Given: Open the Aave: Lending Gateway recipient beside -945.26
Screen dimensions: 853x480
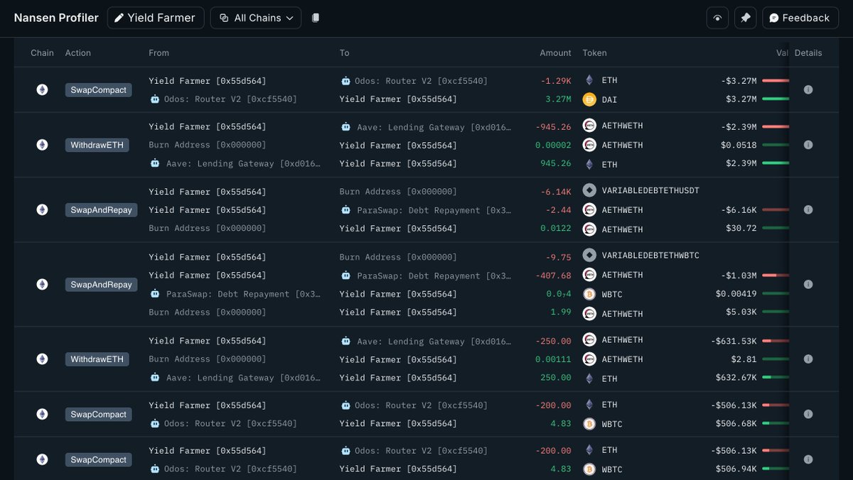Looking at the screenshot, I should (x=426, y=127).
